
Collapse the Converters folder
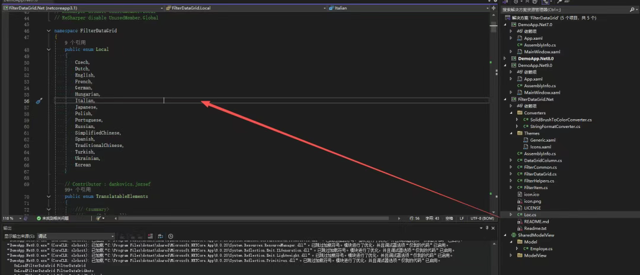tap(511, 113)
